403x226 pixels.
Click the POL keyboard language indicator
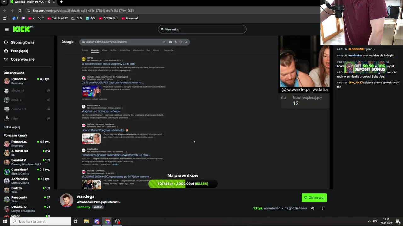(x=376, y=221)
